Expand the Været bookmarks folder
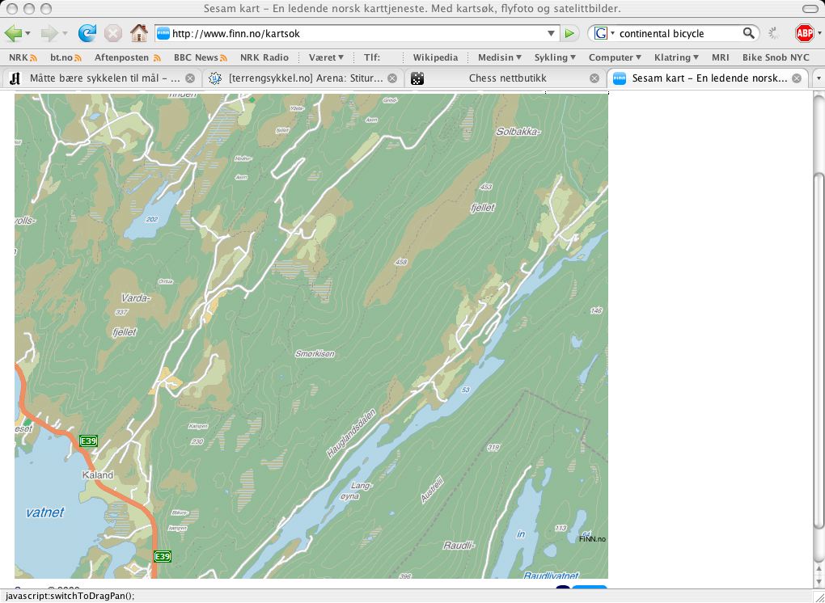This screenshot has width=825, height=603. coord(326,57)
